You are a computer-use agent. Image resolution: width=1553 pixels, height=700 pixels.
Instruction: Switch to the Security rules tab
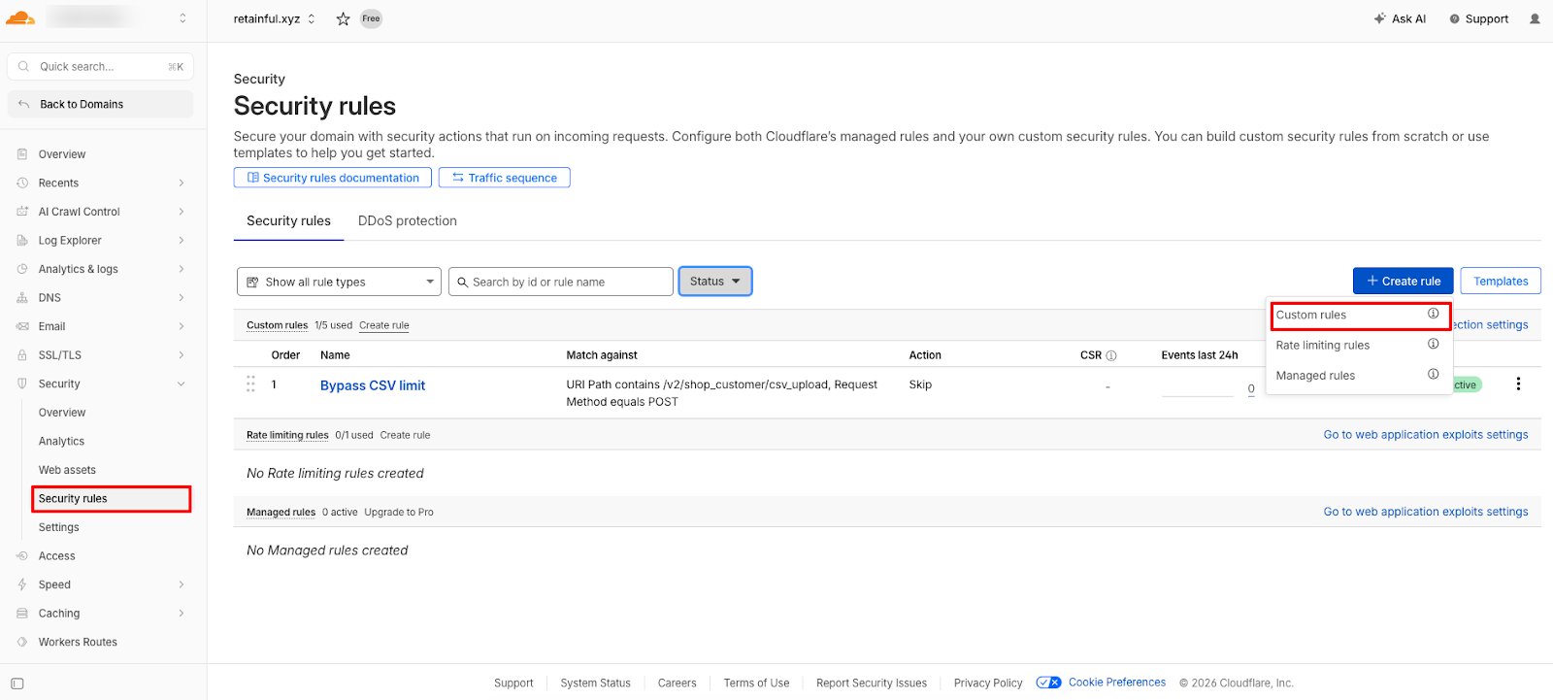tap(288, 221)
